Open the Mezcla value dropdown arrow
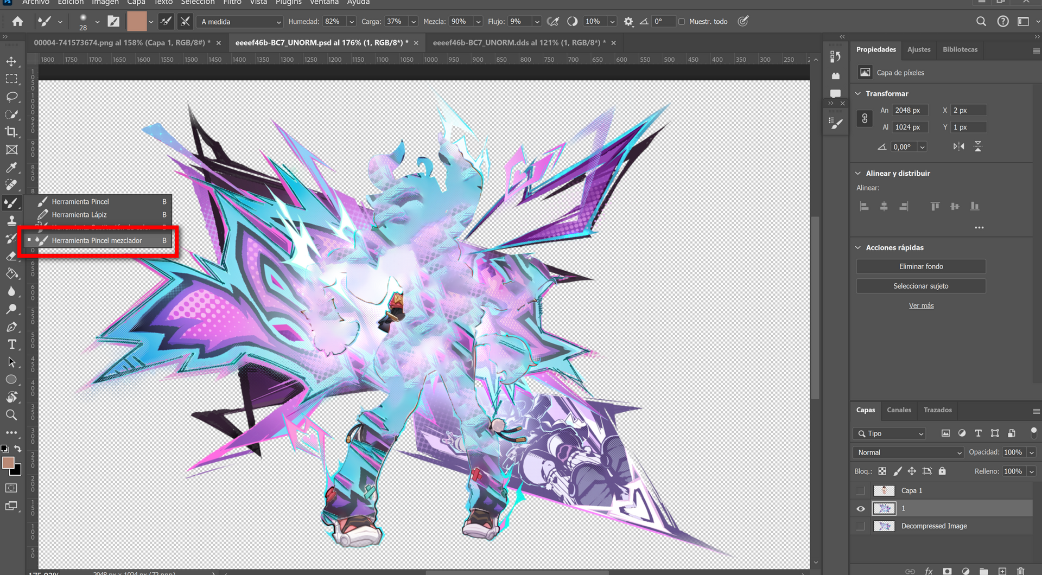The image size is (1042, 575). pos(478,22)
